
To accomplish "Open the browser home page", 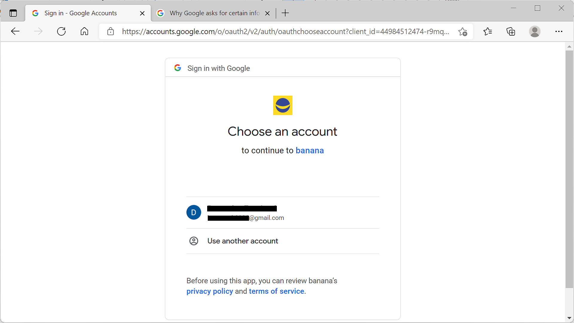I will 84,31.
